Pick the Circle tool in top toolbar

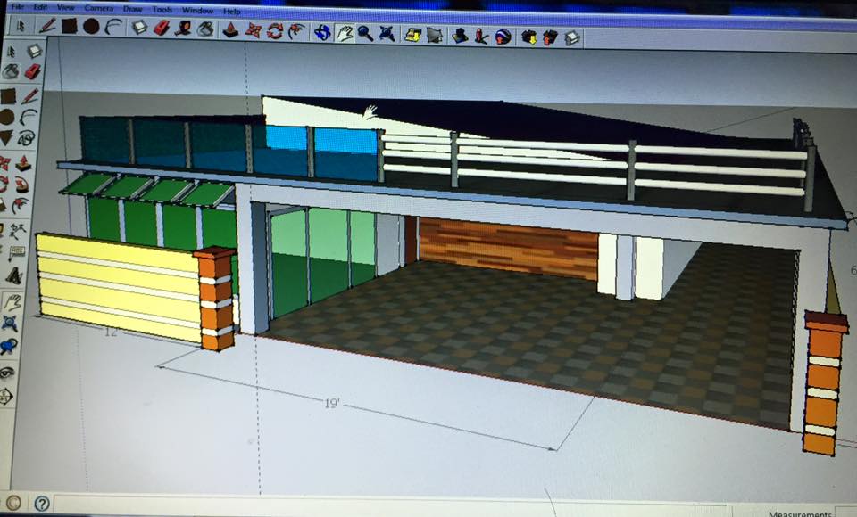[x=91, y=26]
